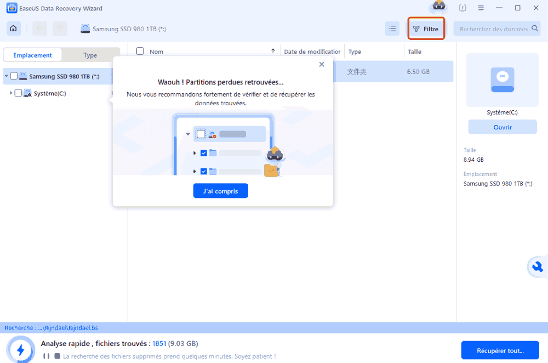Pause the scan
Screen dimensions: 548x363
[x=46, y=356]
